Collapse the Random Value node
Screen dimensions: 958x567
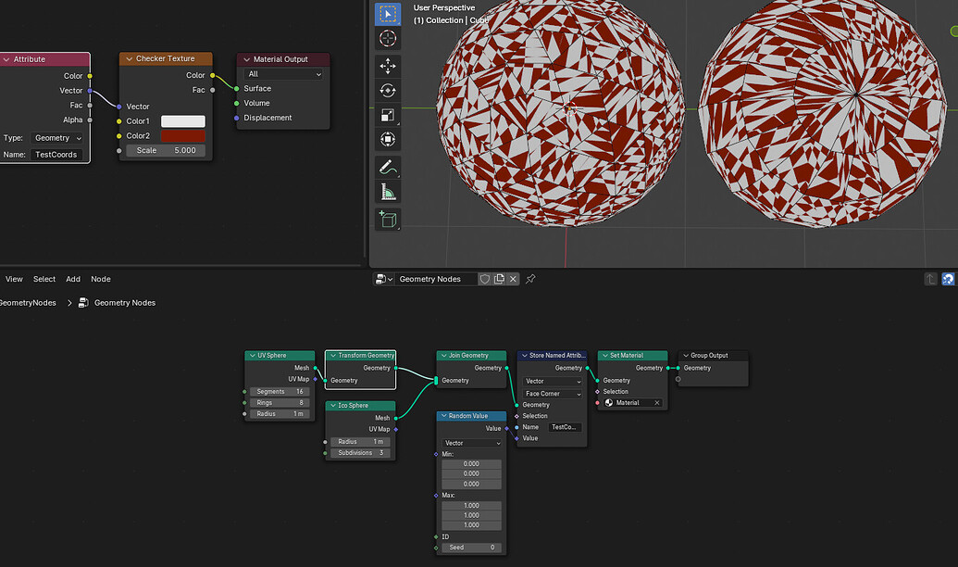(443, 416)
